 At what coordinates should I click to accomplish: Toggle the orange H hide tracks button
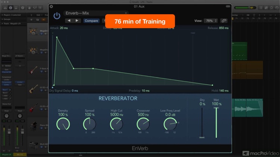pos(44,20)
